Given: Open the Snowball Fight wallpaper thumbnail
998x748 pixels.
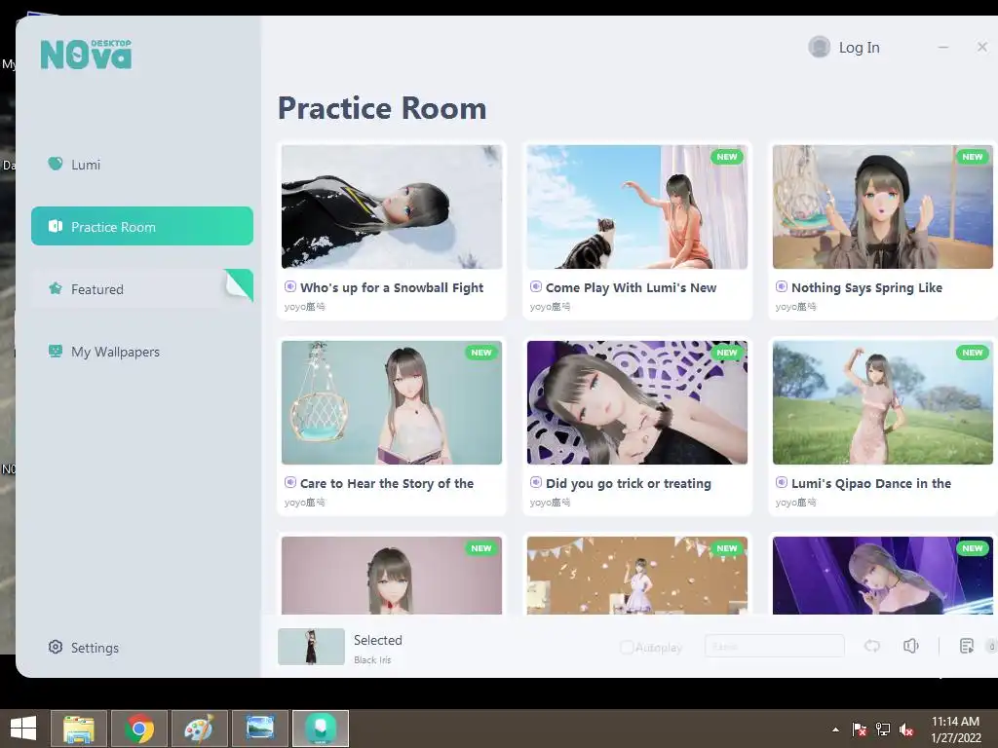Looking at the screenshot, I should (x=392, y=206).
